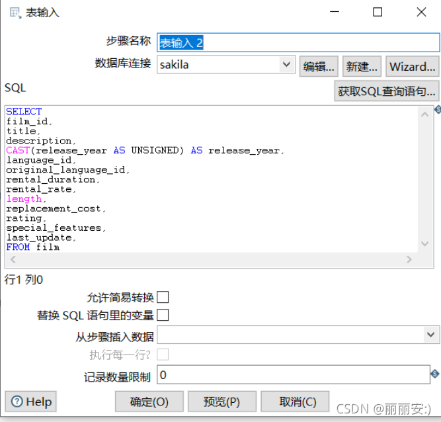Click the 取消(C) cancel button

tap(295, 401)
